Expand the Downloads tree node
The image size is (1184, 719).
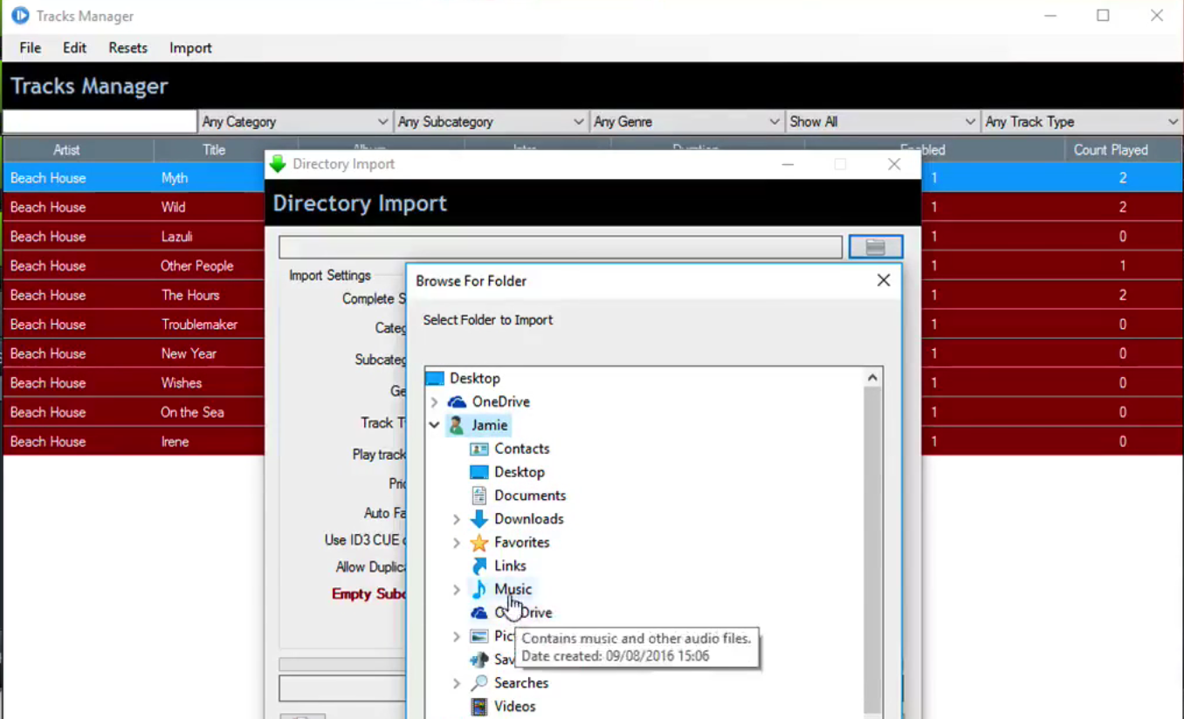(x=456, y=519)
